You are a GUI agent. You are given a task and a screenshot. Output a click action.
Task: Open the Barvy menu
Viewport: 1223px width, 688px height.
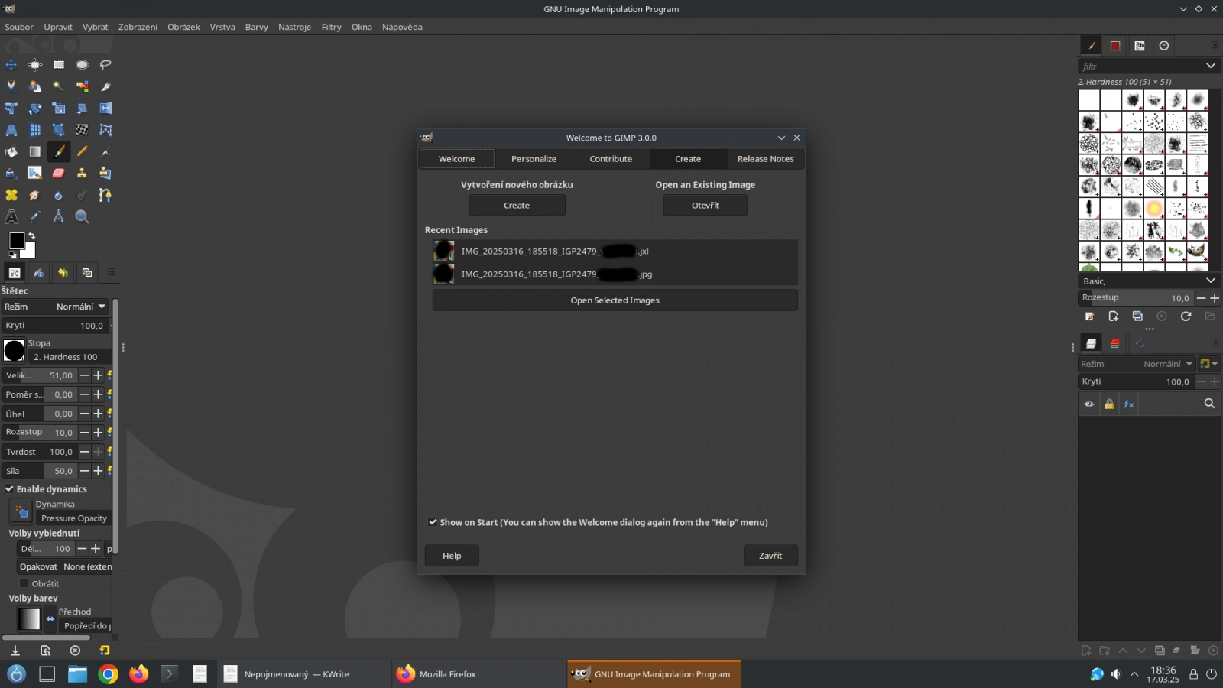[256, 27]
